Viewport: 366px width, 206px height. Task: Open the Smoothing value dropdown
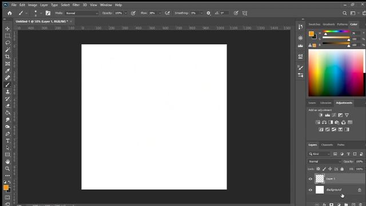coord(201,13)
